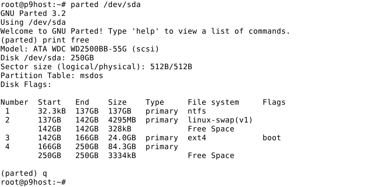
Task: Click the 'linux-swap(v1)' file system entry
Action: [220, 120]
